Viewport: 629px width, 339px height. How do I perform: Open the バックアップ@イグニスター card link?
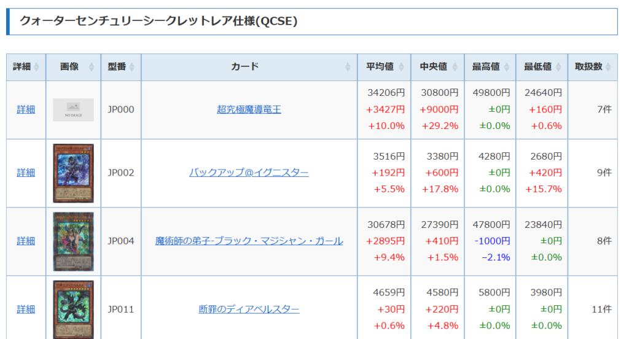click(x=249, y=173)
